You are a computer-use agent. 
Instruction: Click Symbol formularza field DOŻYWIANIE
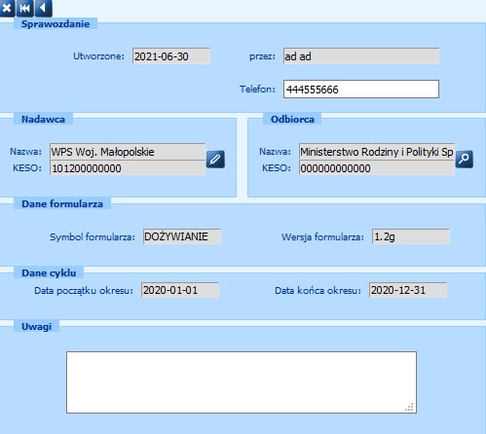coord(182,236)
